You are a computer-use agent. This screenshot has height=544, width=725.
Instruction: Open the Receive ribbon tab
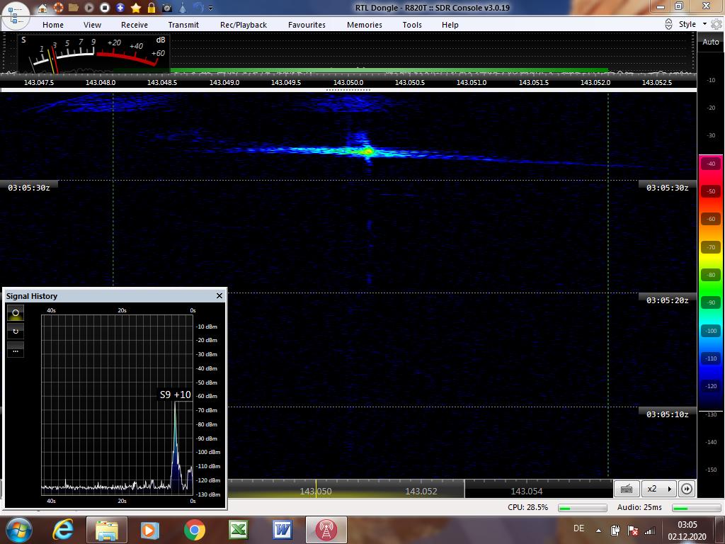(135, 25)
